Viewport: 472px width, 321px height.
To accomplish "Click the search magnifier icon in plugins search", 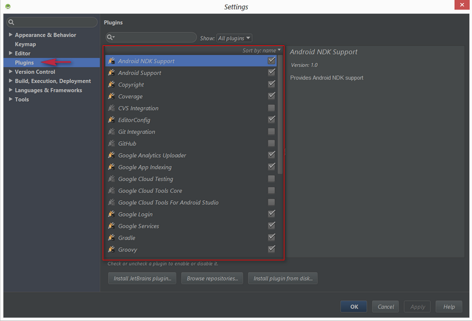I will [110, 38].
